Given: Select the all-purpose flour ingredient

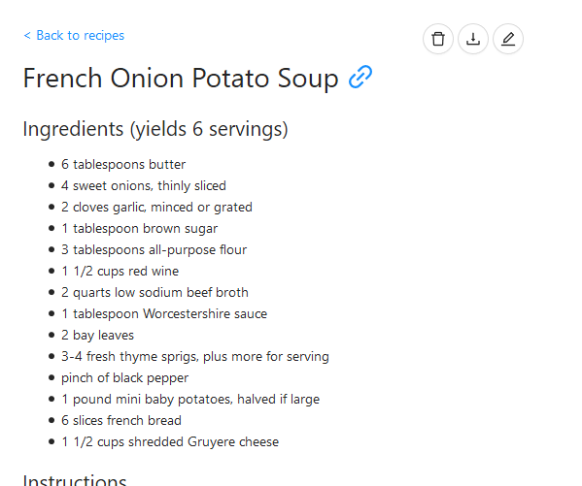Looking at the screenshot, I should [x=154, y=249].
